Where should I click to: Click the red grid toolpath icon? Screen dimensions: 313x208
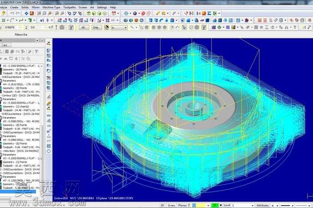click(260, 20)
